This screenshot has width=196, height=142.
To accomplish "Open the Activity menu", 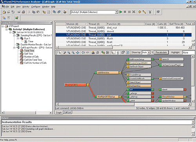I will coord(26,7).
